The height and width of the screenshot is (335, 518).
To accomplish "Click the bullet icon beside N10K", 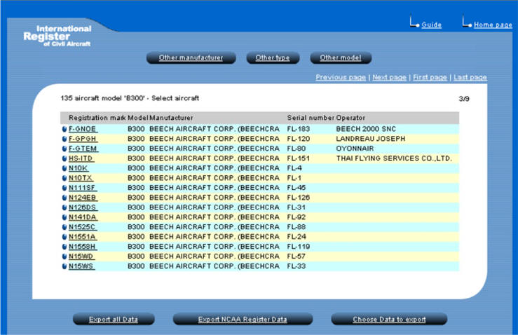I will click(x=64, y=168).
